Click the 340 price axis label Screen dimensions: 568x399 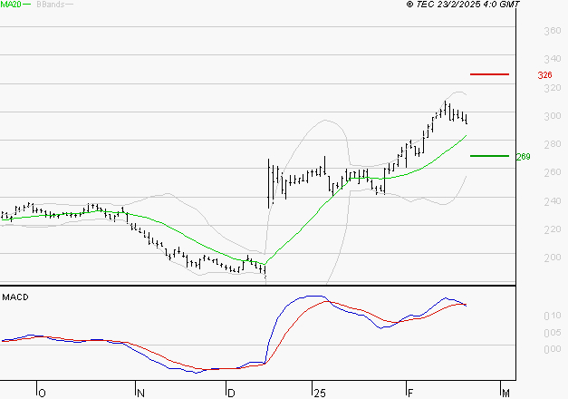point(553,59)
